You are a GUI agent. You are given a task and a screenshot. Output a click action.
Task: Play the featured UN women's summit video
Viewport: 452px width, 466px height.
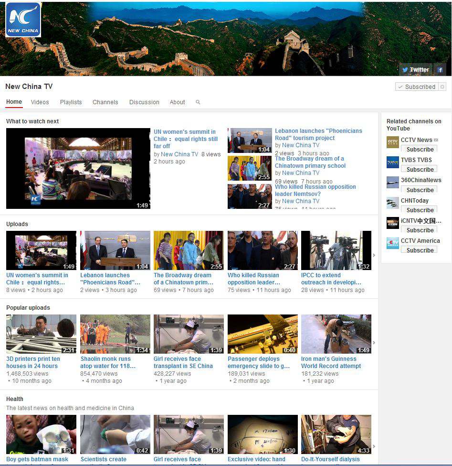tap(78, 168)
